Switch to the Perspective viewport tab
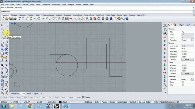195x109 pixels. (15, 94)
